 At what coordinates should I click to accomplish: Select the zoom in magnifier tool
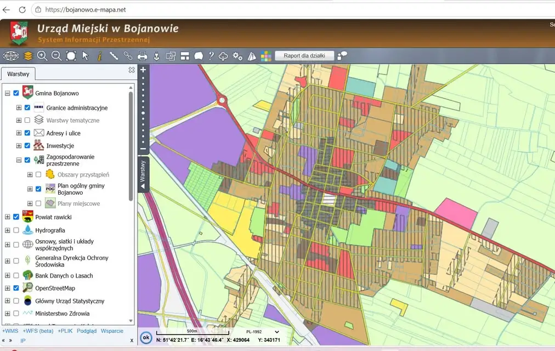(x=42, y=56)
